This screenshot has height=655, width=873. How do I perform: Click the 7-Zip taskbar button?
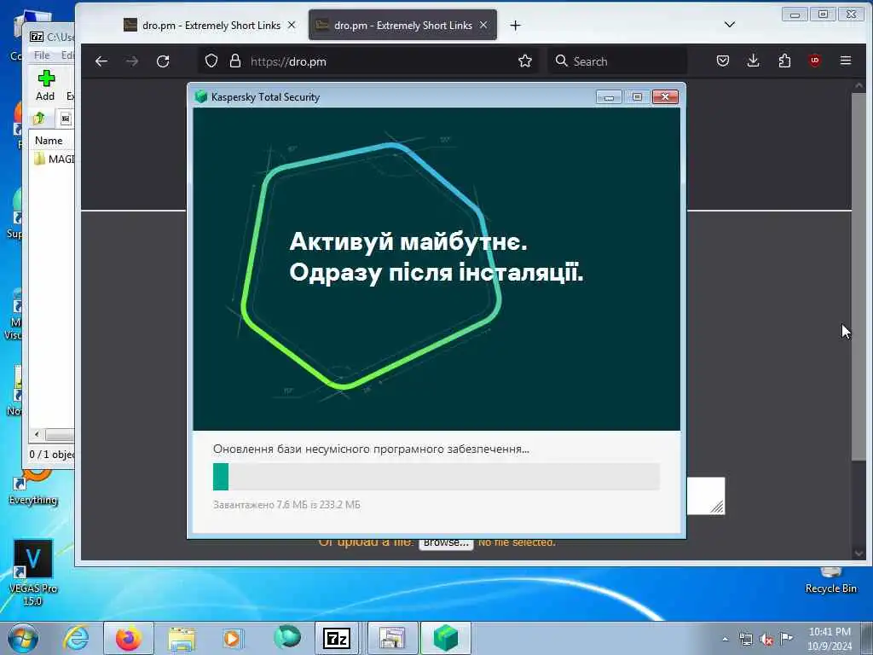tap(337, 638)
